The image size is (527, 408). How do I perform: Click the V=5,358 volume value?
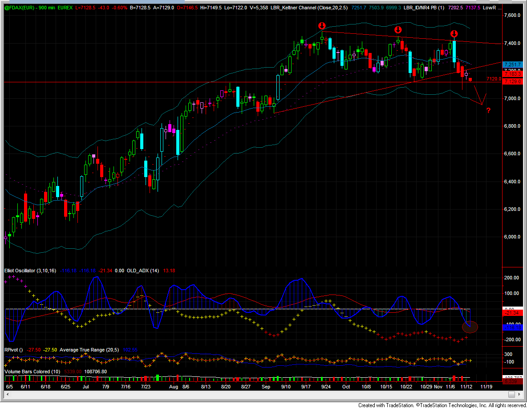tap(259, 8)
